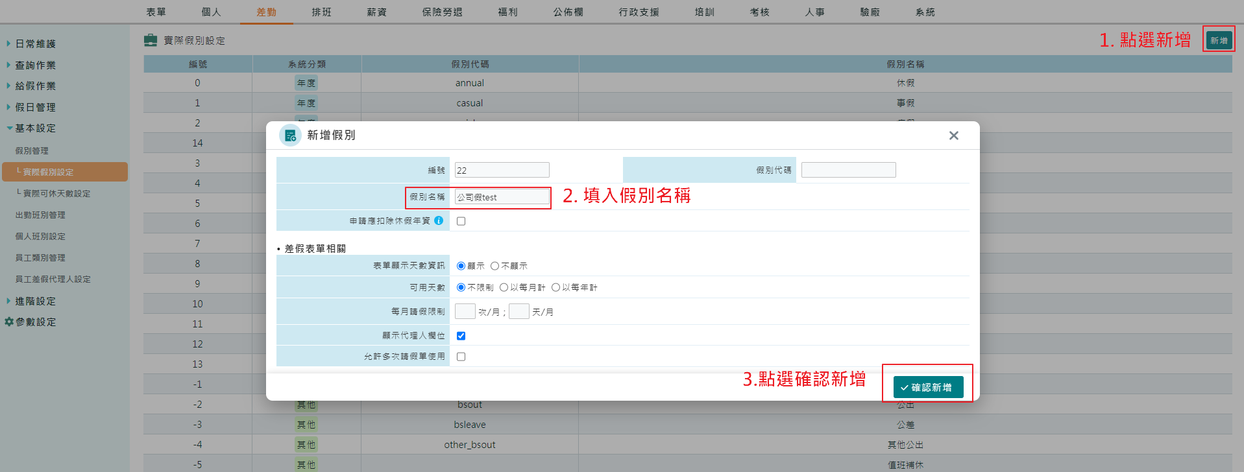This screenshot has width=1244, height=472.
Task: Click the 新增 button at top right
Action: coord(1219,40)
